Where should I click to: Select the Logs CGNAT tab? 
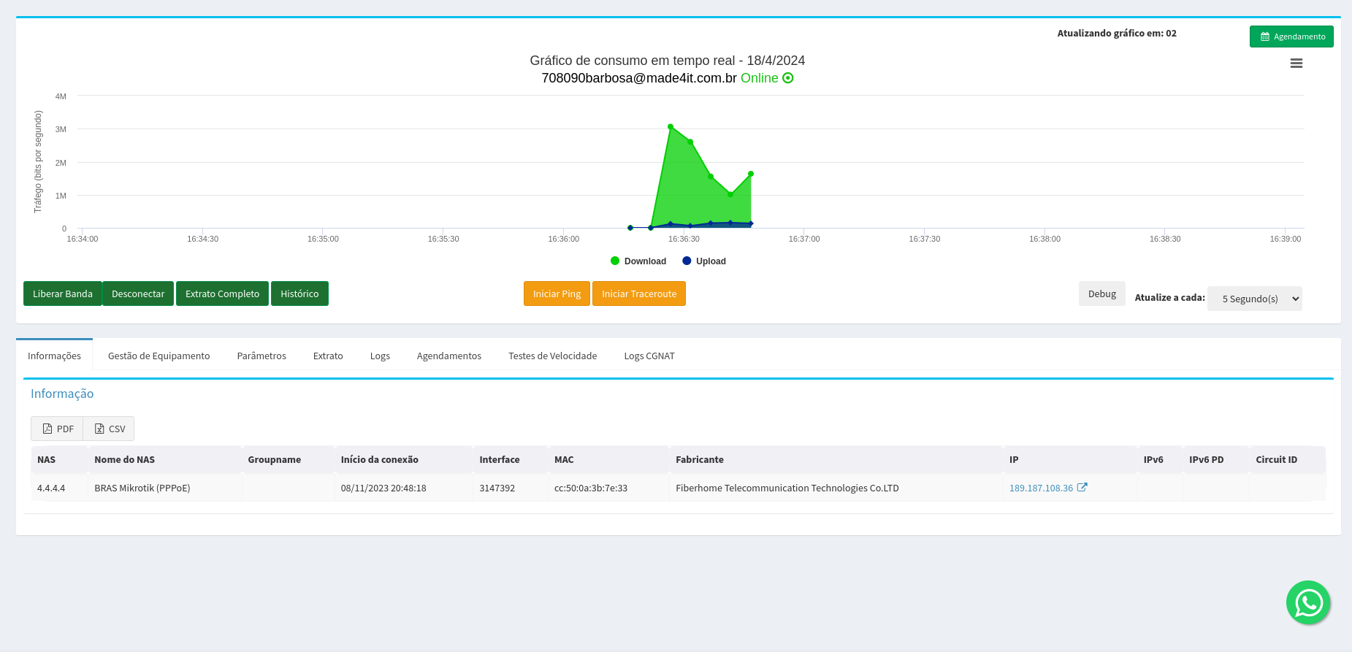coord(649,356)
